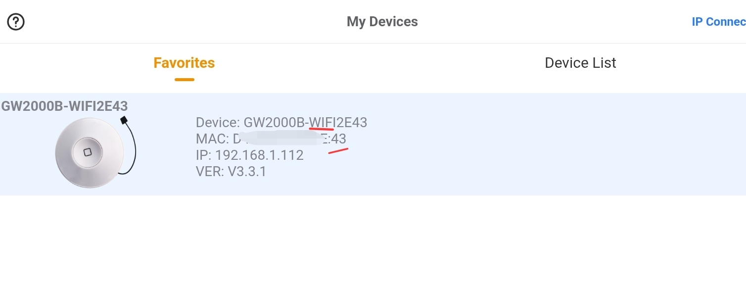Click the empty right side of the device card
746x281 pixels.
(554, 144)
